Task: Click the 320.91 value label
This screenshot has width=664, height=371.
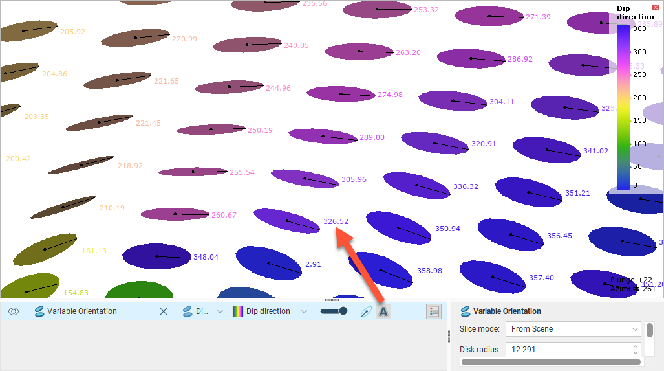Action: tap(484, 144)
